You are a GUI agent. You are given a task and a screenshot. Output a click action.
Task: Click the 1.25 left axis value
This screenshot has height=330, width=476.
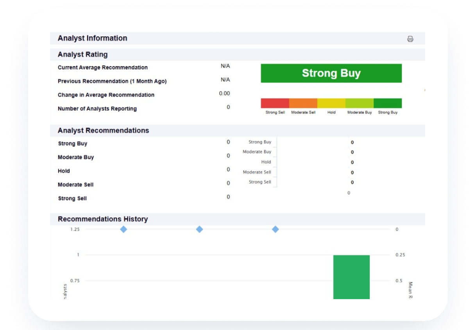click(x=75, y=229)
